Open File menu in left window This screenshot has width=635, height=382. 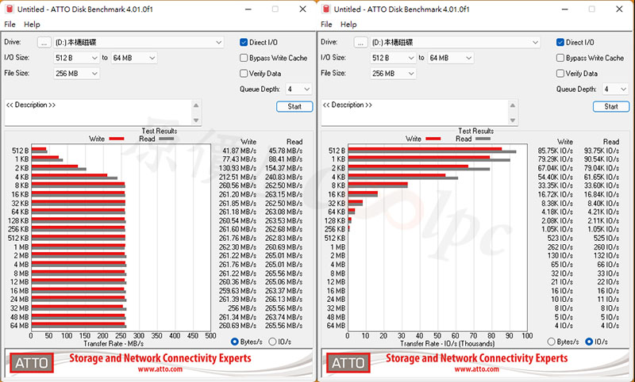(x=10, y=25)
